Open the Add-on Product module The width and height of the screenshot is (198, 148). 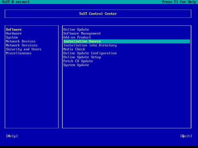click(x=77, y=37)
